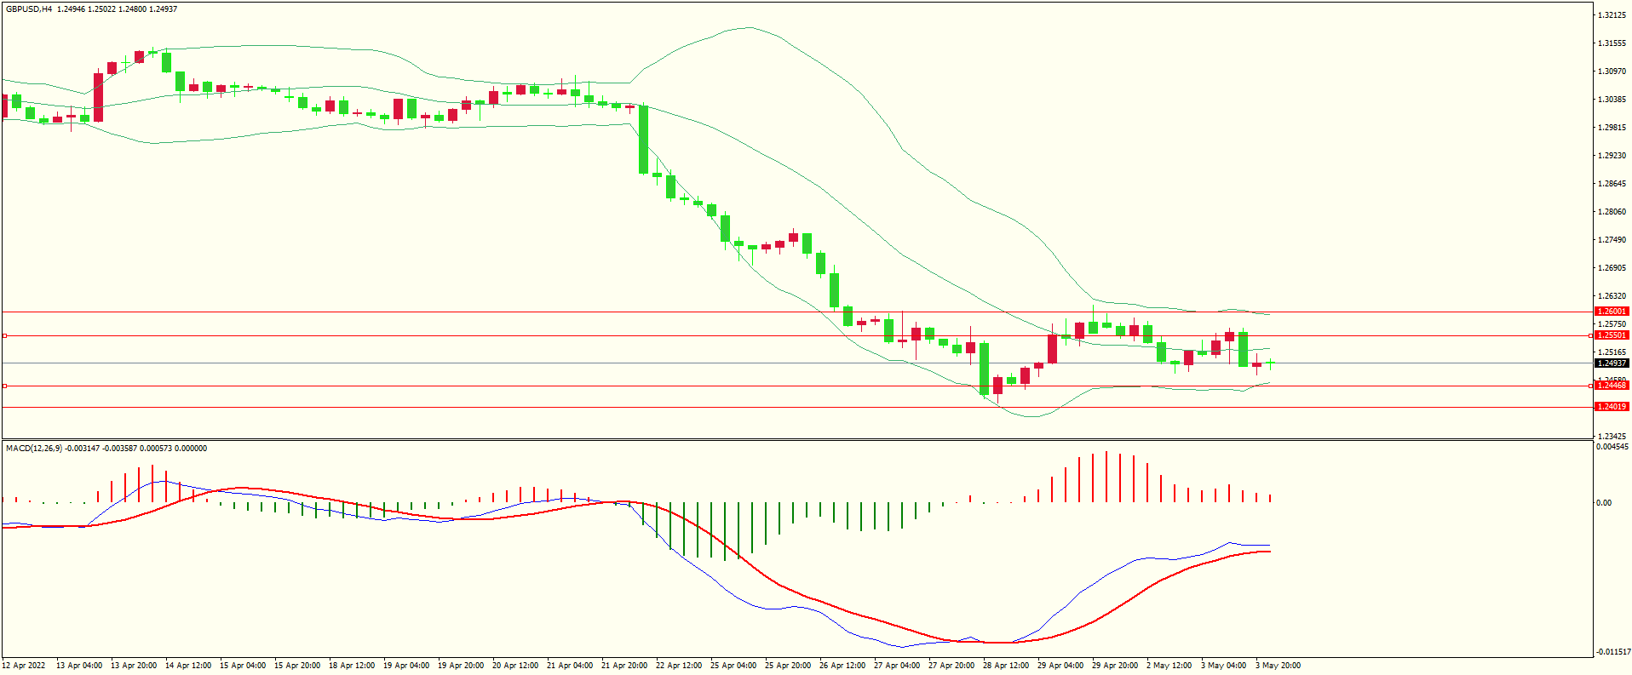1632x675 pixels.
Task: Click the 1.30970 price axis label
Action: [1612, 72]
